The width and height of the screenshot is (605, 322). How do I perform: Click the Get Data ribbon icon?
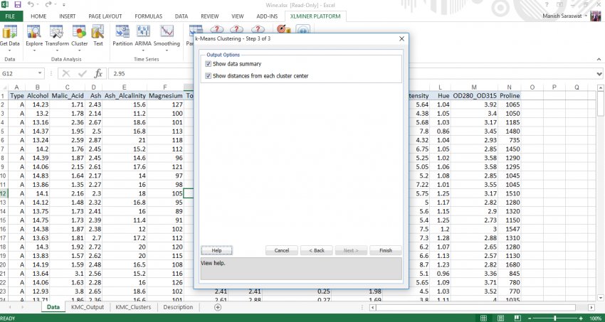pos(10,36)
